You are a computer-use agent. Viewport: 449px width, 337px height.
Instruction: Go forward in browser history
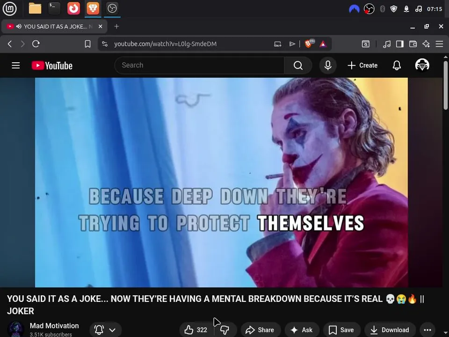(x=22, y=44)
